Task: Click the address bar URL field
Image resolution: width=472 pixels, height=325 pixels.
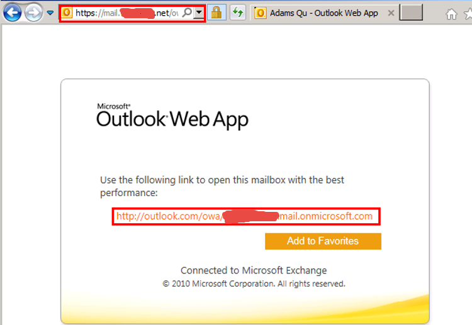Action: (x=126, y=13)
